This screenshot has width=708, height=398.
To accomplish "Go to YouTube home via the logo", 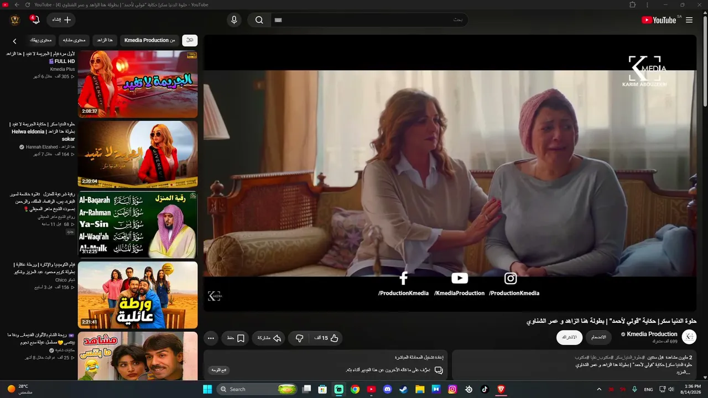I will point(659,20).
